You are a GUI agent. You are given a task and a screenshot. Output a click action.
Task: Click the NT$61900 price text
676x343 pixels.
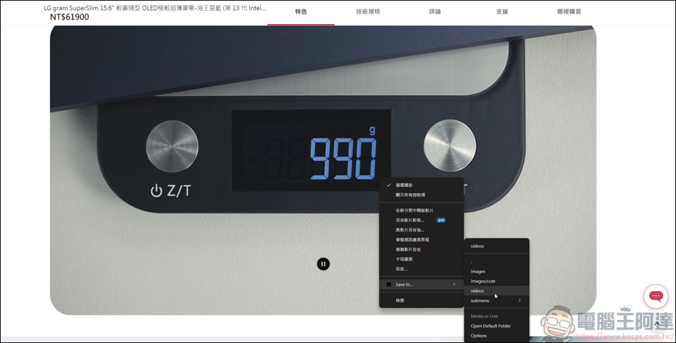[x=70, y=17]
